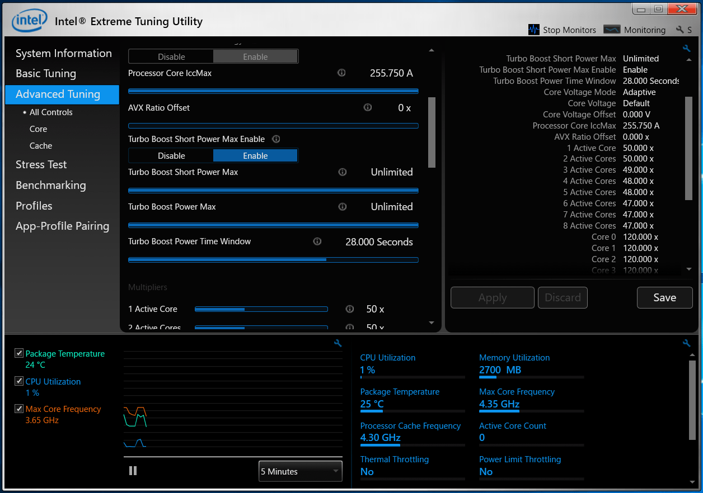Toggle the CPU Utilization checkbox
Viewport: 703px width, 493px height.
[x=19, y=381]
